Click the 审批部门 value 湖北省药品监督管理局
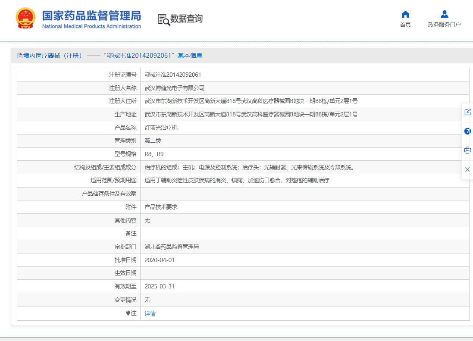473x341 pixels. tap(172, 247)
